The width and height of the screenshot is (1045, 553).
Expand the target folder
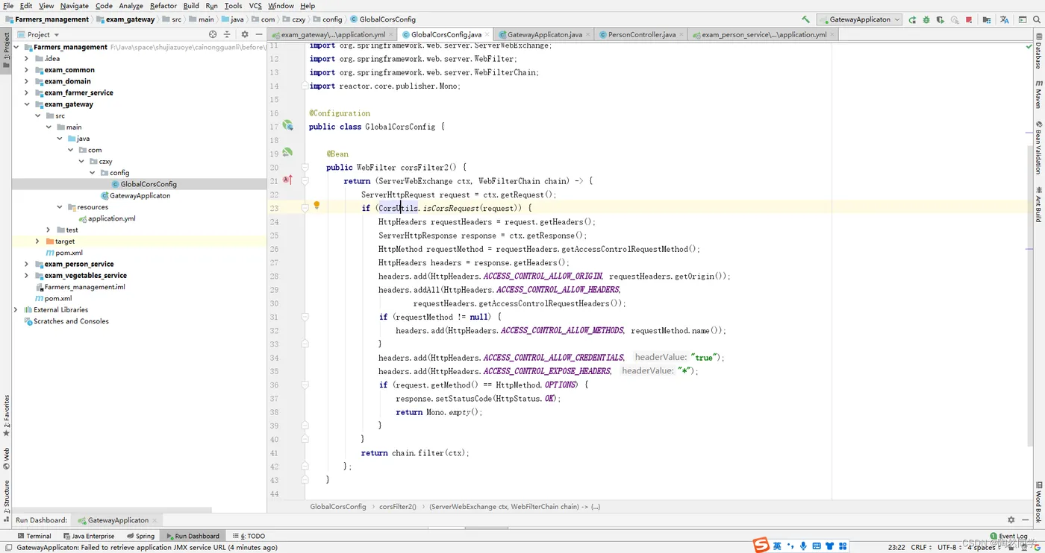pyautogui.click(x=37, y=241)
